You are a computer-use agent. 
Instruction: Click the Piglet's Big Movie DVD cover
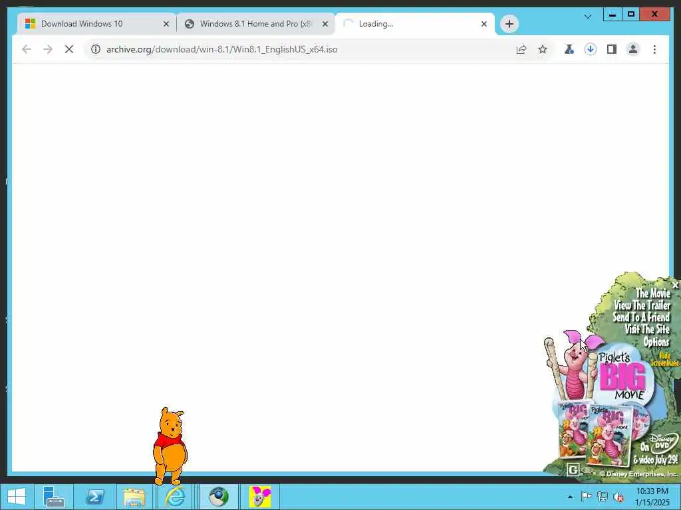pyautogui.click(x=608, y=434)
